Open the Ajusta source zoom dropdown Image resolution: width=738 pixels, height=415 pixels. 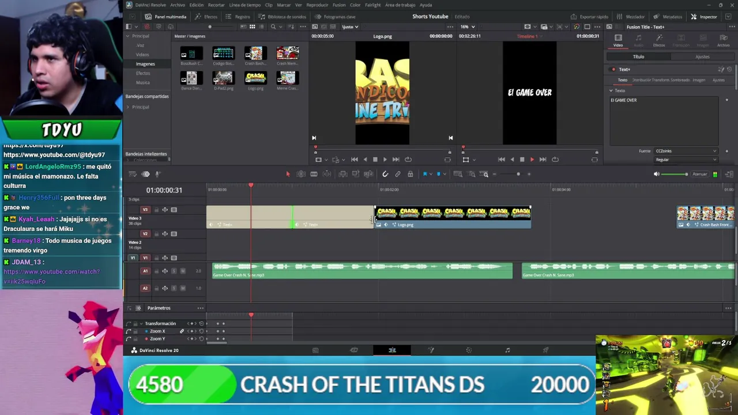click(x=350, y=27)
